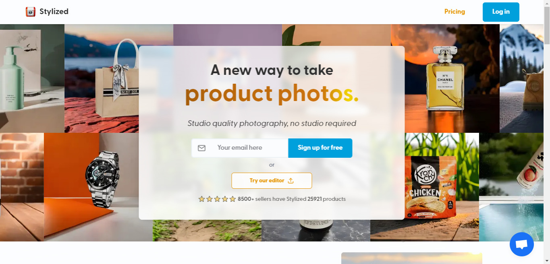The height and width of the screenshot is (264, 550).
Task: Select the Chanel perfume photo
Action: [445, 78]
